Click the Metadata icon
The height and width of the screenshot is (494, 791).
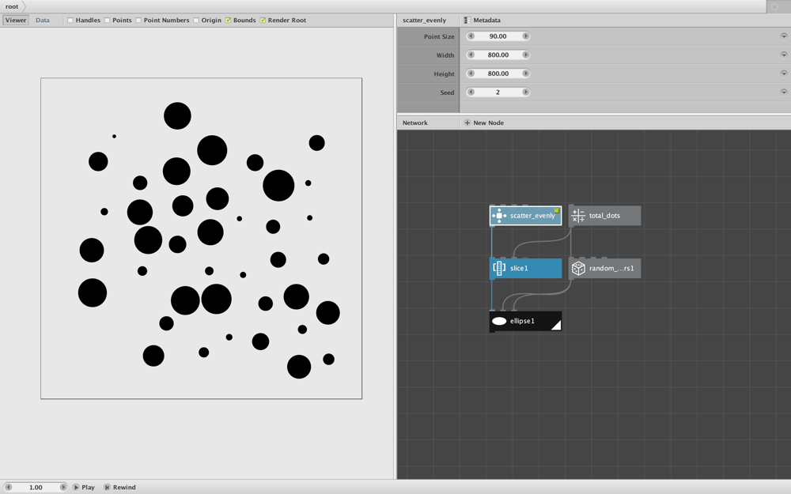point(467,21)
